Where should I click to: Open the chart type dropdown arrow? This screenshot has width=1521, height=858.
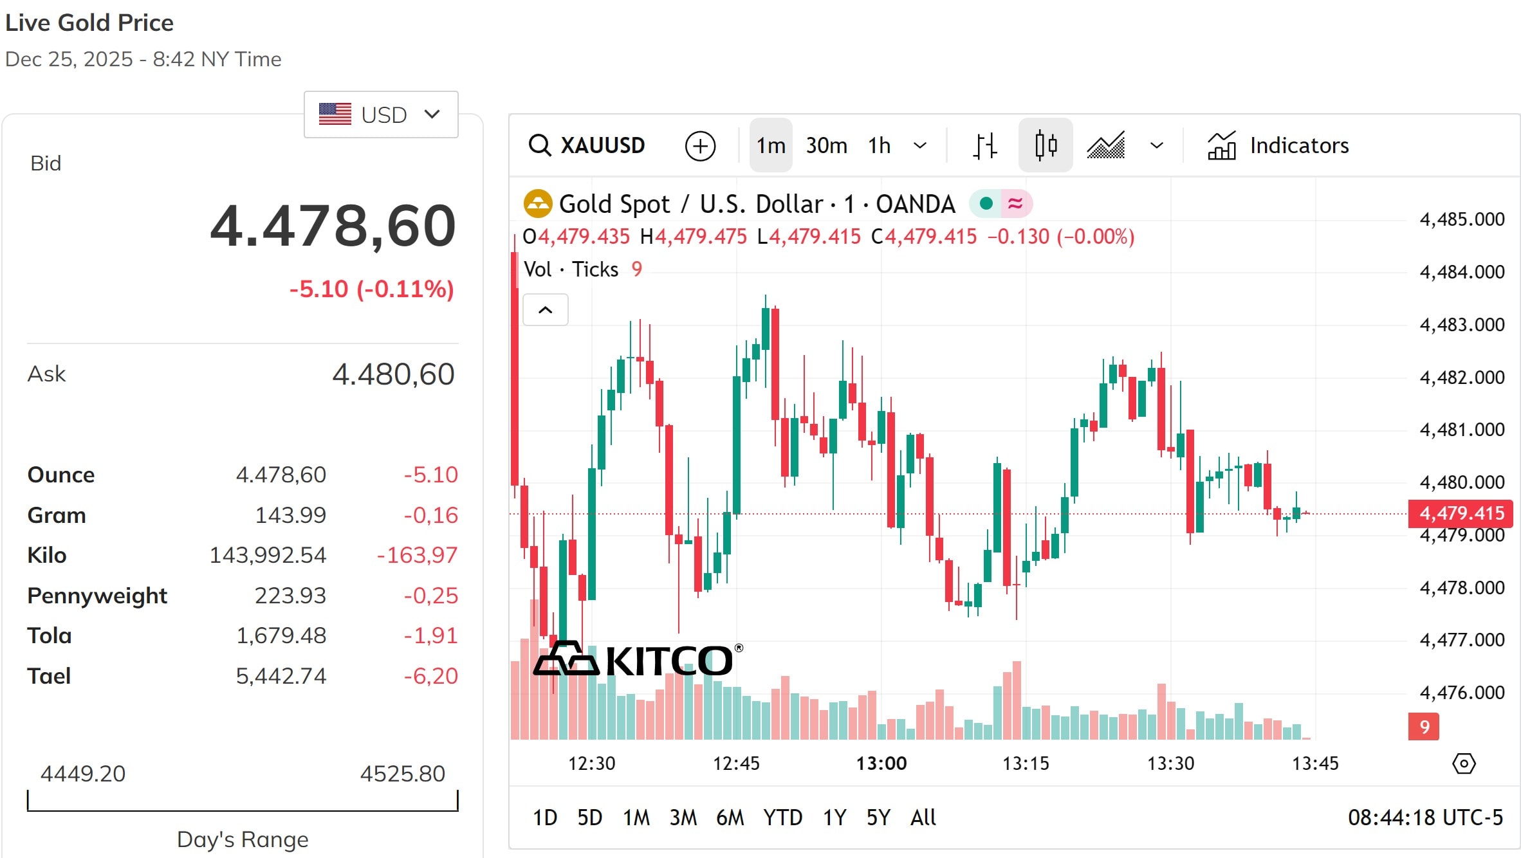tap(1155, 145)
